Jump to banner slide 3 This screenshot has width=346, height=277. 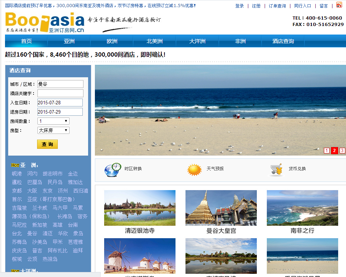342,151
